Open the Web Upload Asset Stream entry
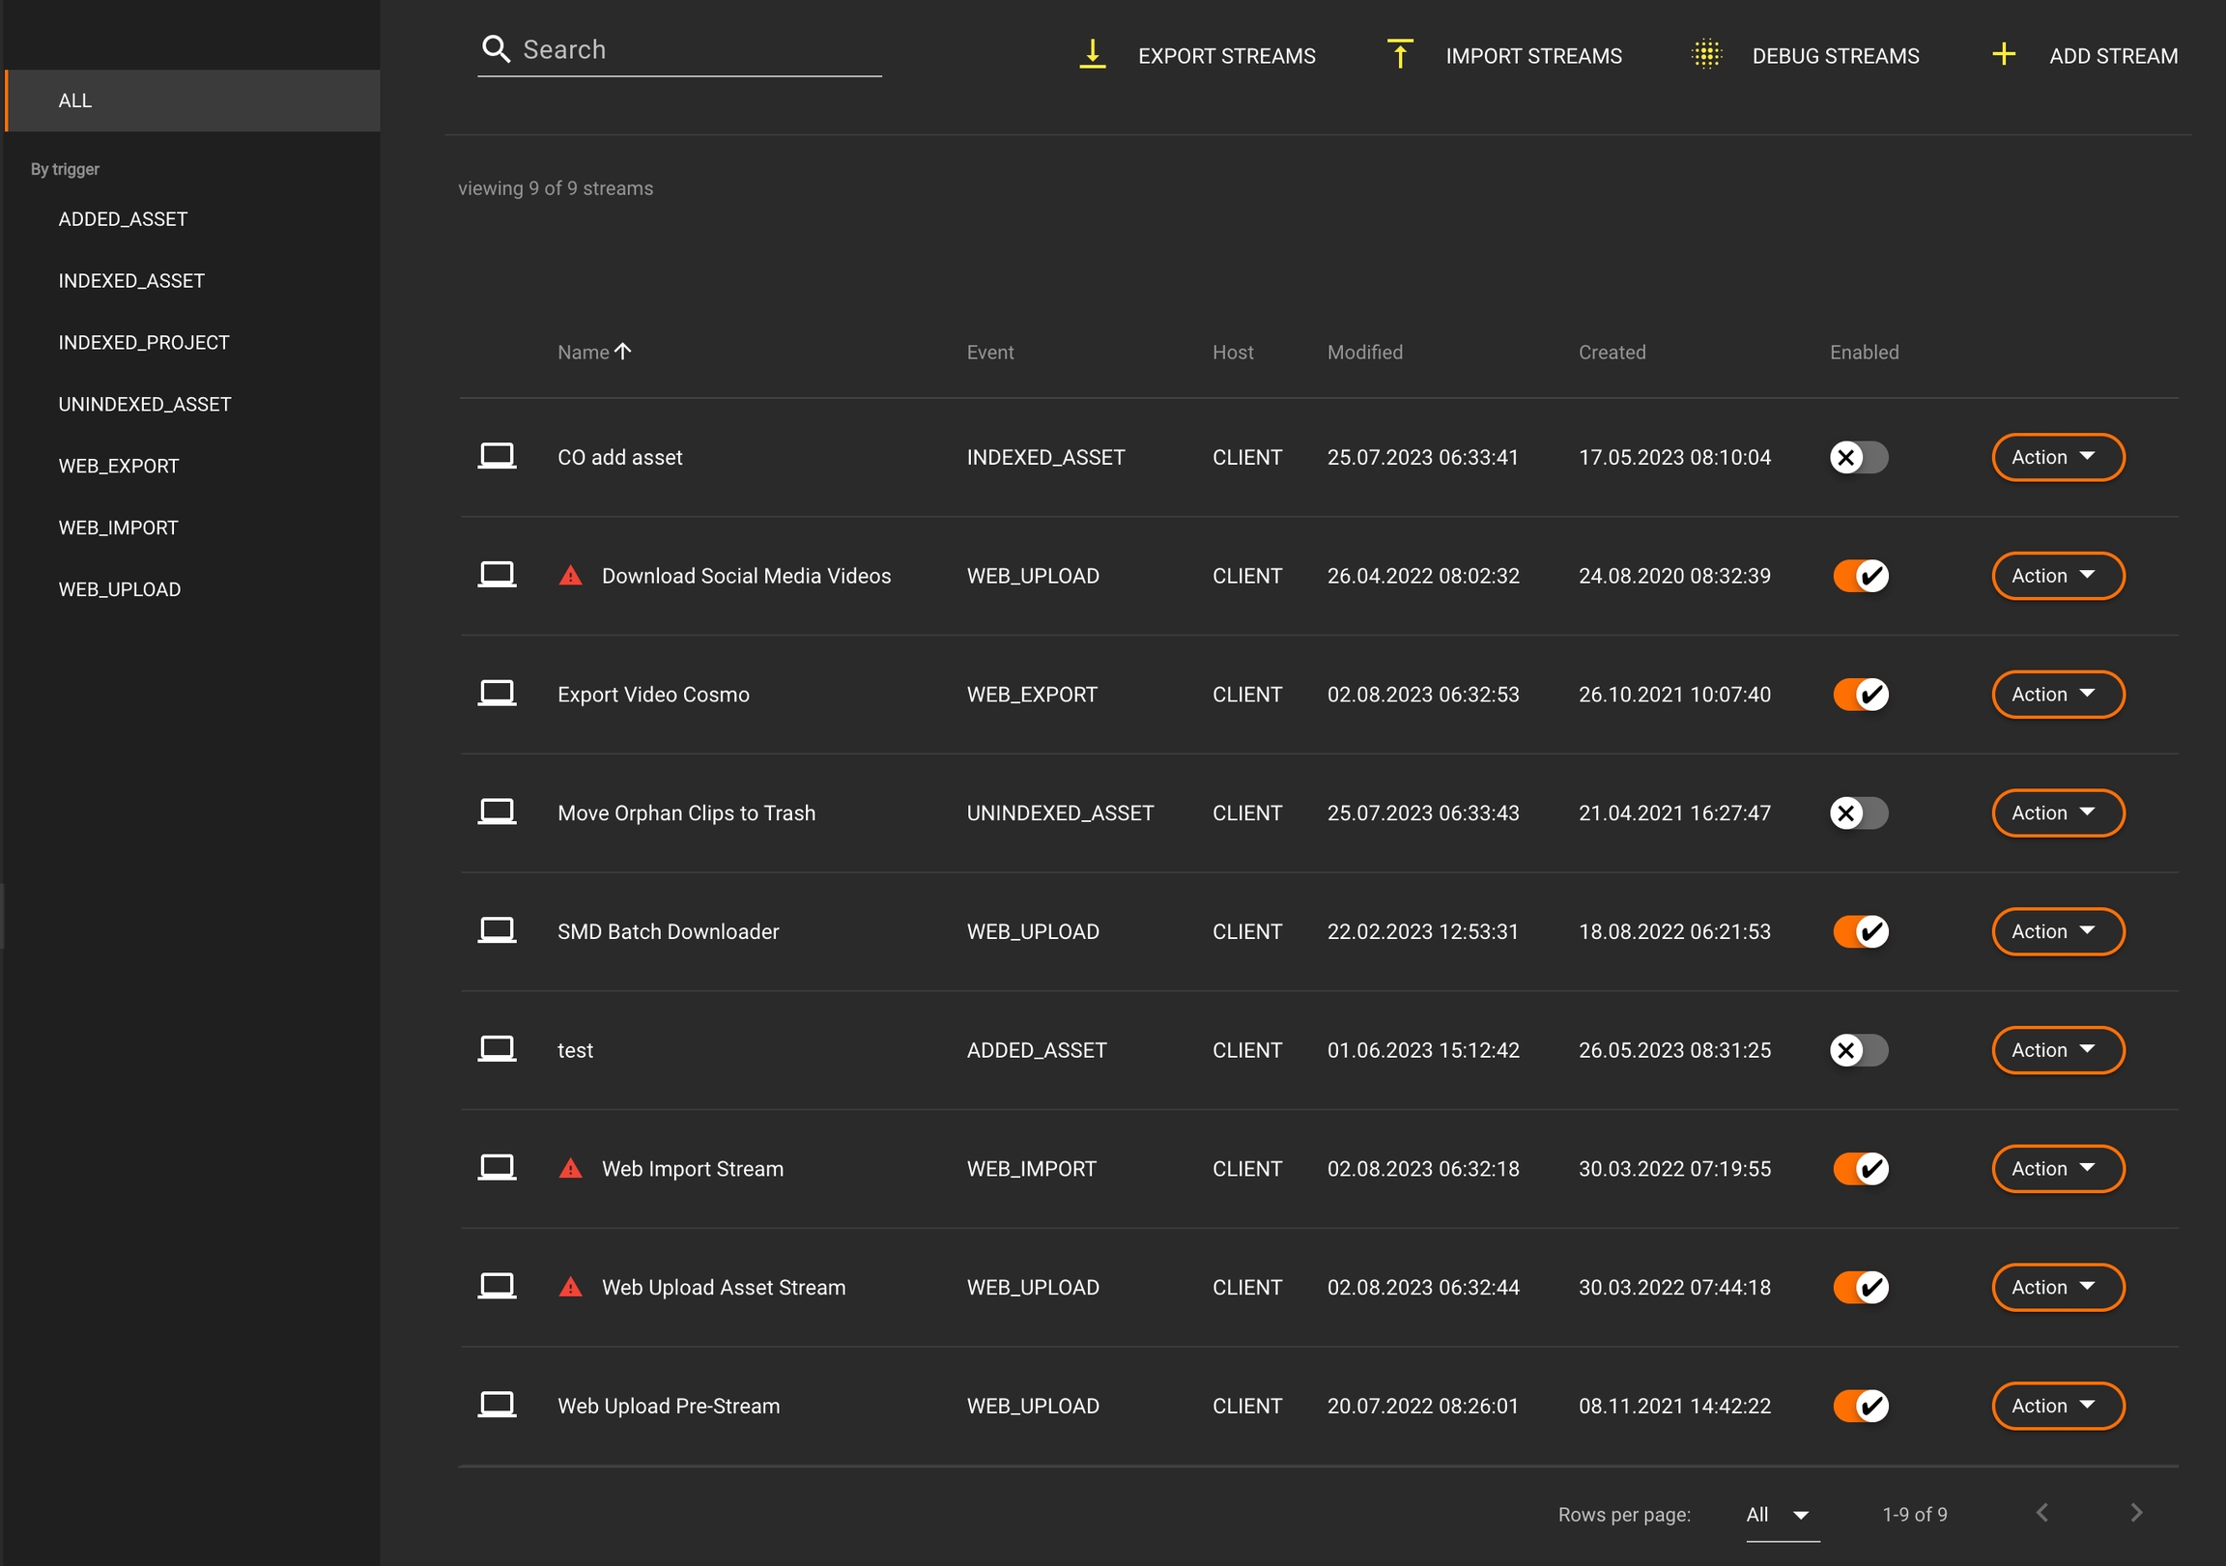The width and height of the screenshot is (2226, 1566). 723,1288
